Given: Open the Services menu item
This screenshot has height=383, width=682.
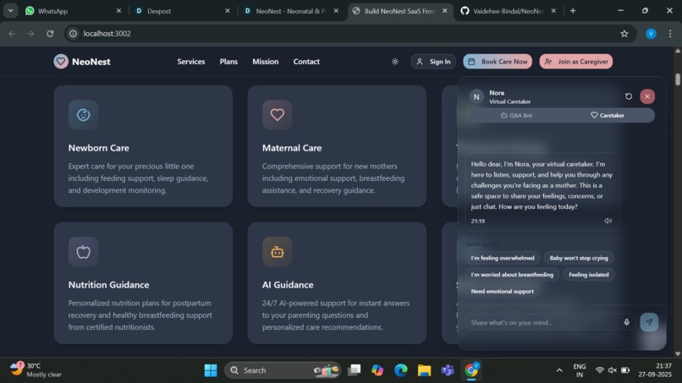Looking at the screenshot, I should (x=191, y=62).
